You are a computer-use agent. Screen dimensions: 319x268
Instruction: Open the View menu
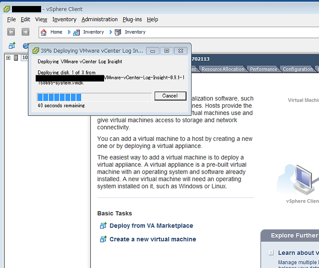(41, 19)
